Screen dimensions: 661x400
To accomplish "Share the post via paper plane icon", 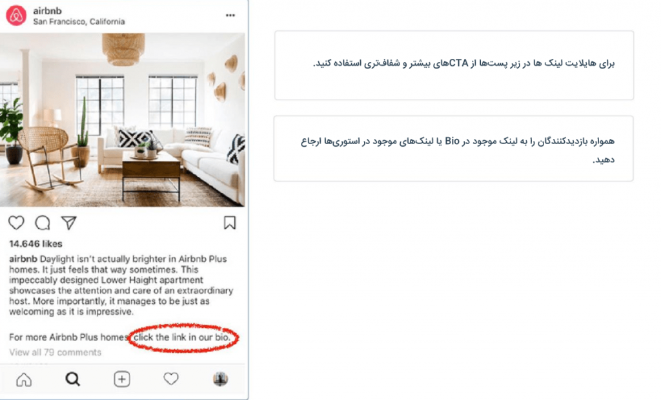I will click(x=68, y=222).
